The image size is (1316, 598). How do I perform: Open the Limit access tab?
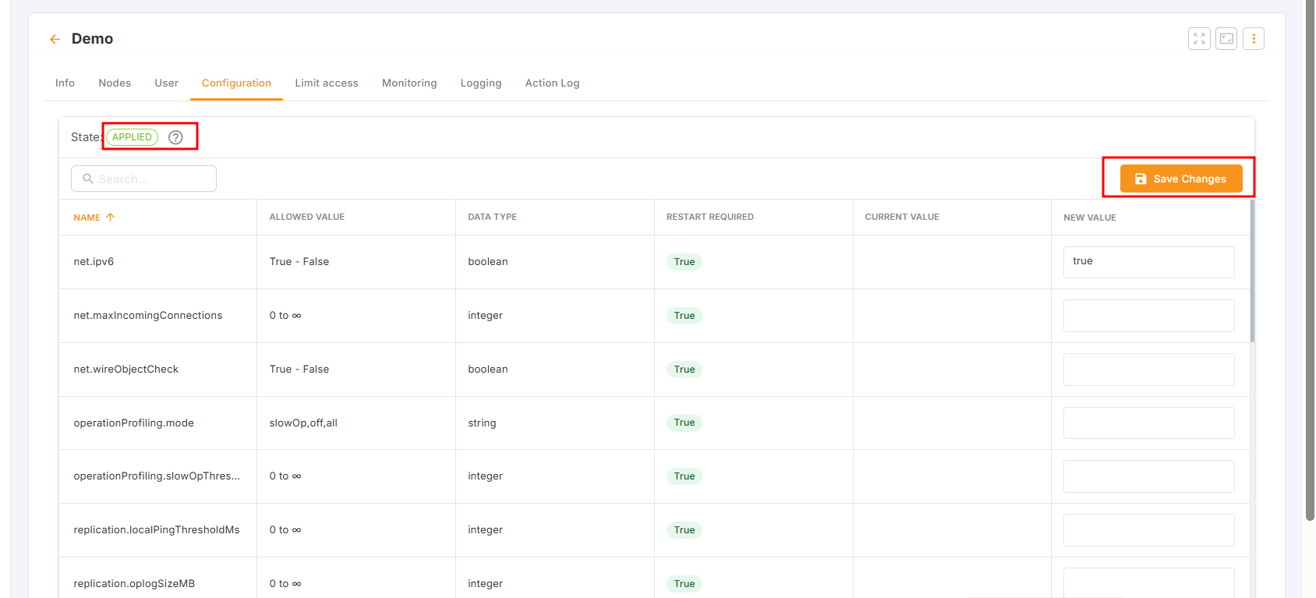pos(327,83)
